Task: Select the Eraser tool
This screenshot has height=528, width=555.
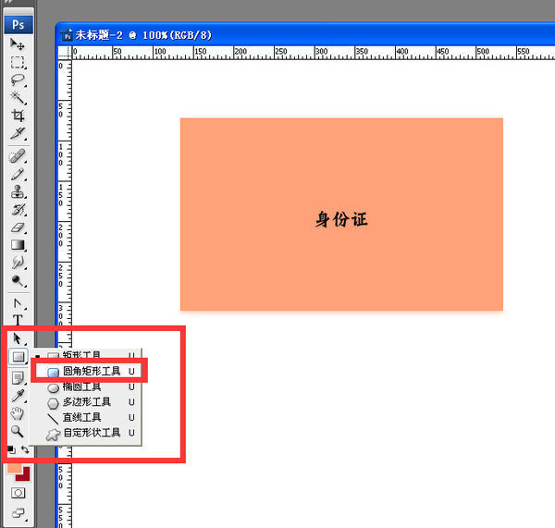Action: point(18,227)
